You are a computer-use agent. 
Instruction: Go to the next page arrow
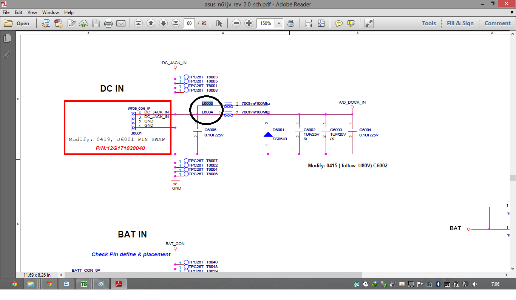pyautogui.click(x=163, y=23)
